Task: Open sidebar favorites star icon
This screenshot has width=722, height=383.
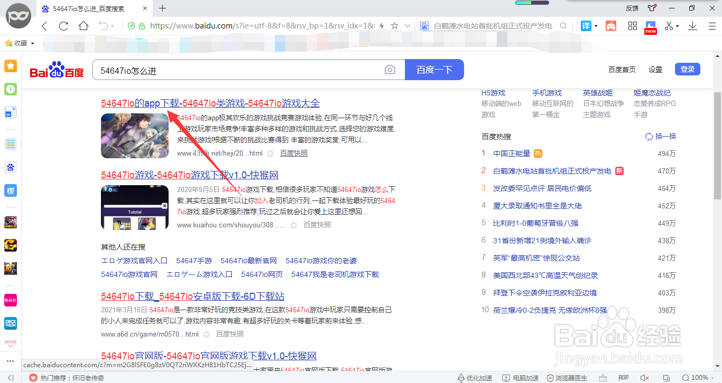Action: [x=11, y=66]
